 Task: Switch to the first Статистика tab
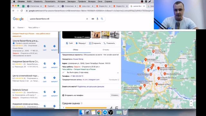tap(34, 6)
